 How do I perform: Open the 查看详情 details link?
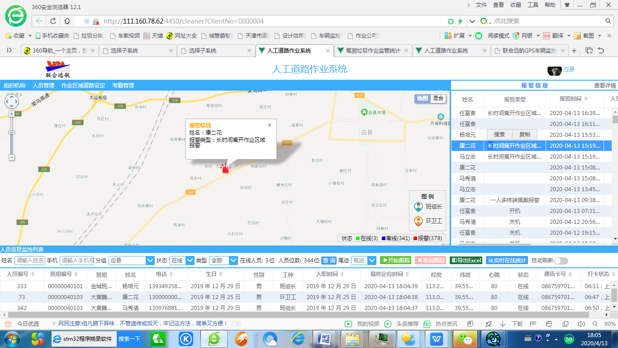point(605,85)
